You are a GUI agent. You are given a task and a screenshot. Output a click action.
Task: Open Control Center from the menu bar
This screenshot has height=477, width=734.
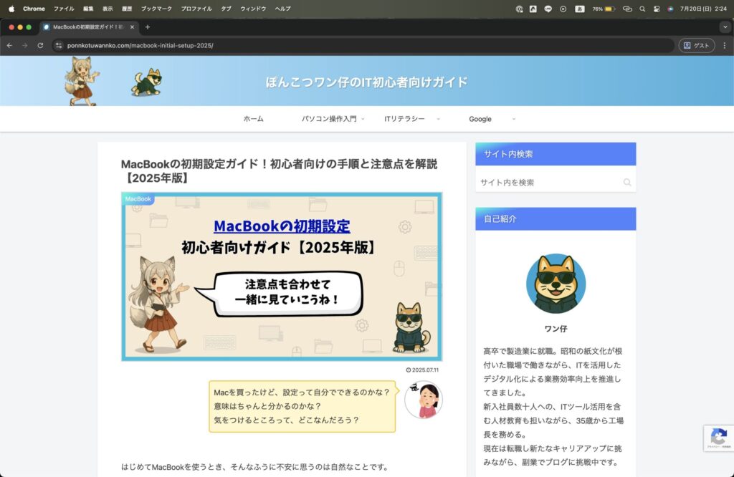[657, 9]
